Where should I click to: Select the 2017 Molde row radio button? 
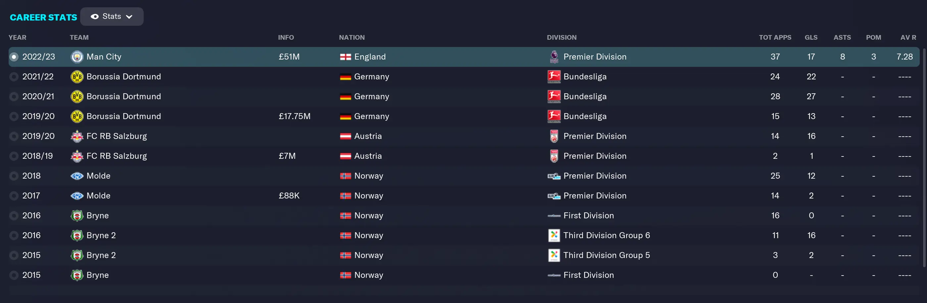14,195
